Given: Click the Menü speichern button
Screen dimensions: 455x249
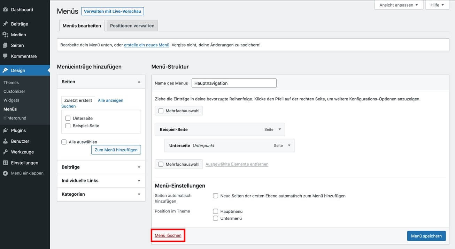Looking at the screenshot, I should (426, 236).
